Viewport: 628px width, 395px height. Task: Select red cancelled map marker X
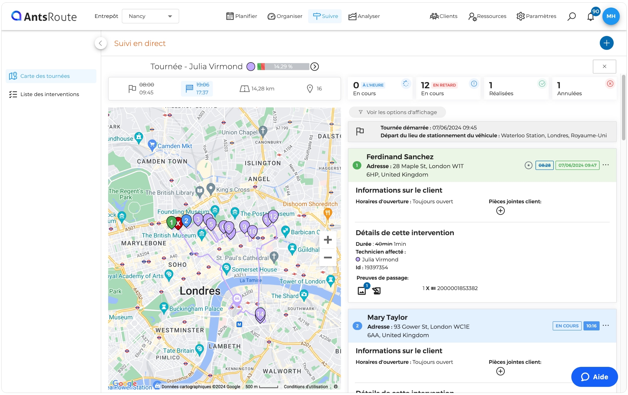178,223
